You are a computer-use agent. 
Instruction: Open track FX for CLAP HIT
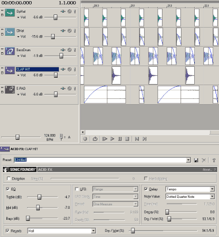coord(63,69)
